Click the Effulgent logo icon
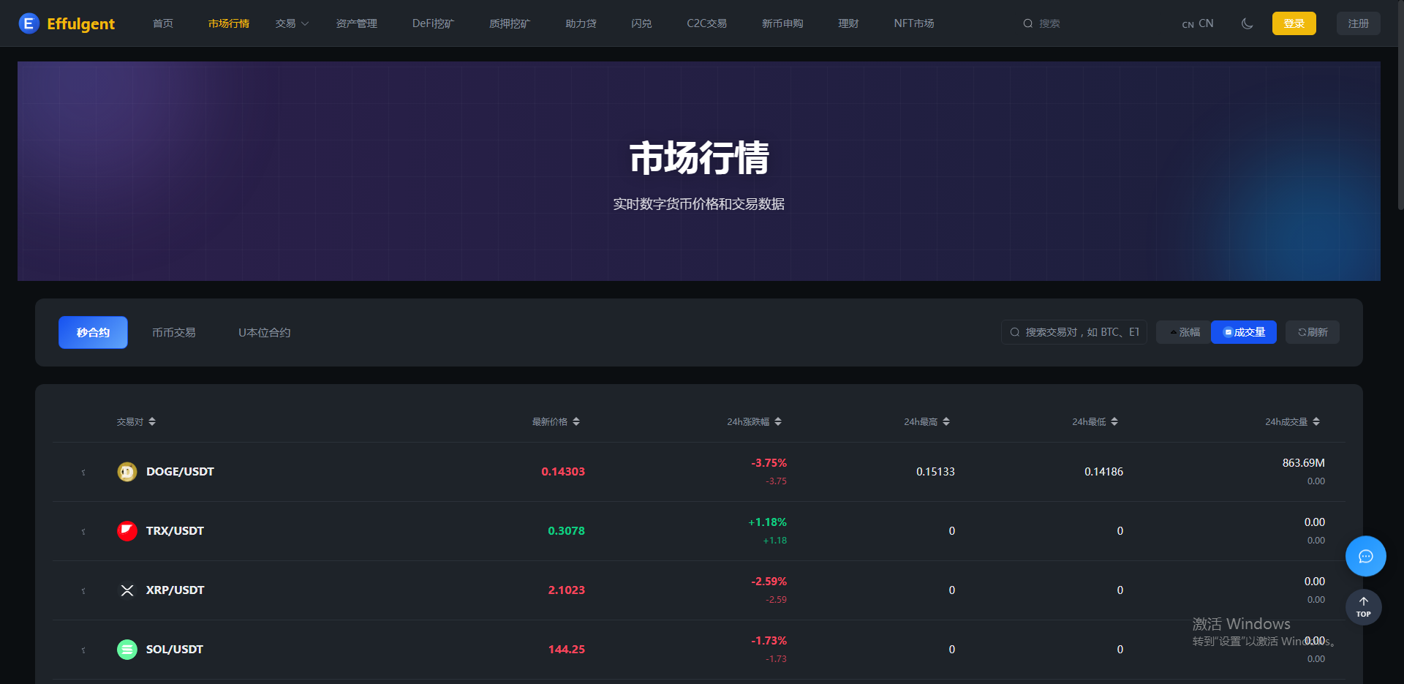 (x=29, y=23)
